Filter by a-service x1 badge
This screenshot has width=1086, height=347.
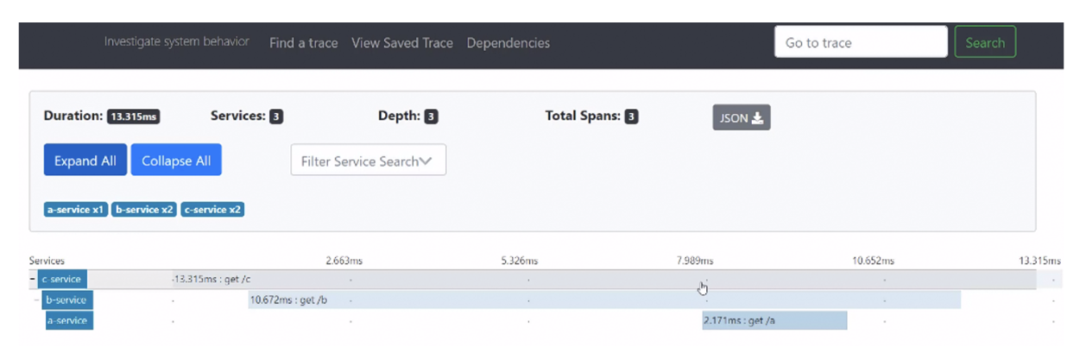click(x=76, y=210)
